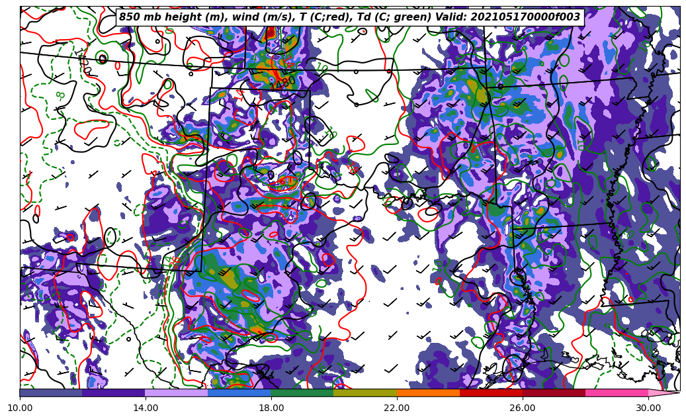Click the map title text '850 mb height'
Screen dimensions: 686x419
tap(159, 17)
